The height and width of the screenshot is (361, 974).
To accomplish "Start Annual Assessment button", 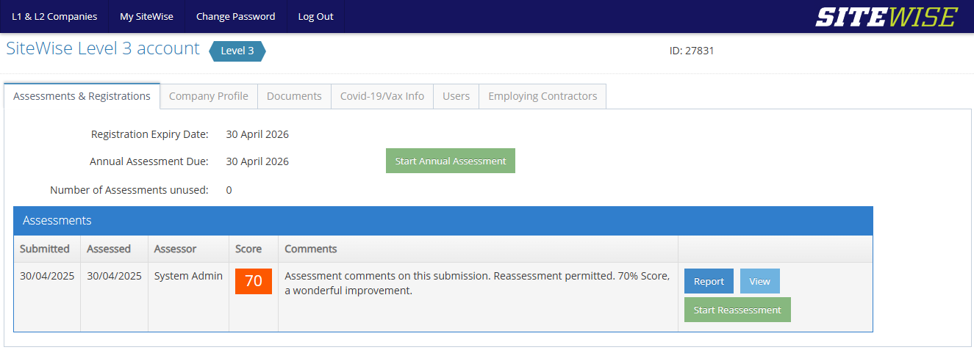I will point(451,161).
